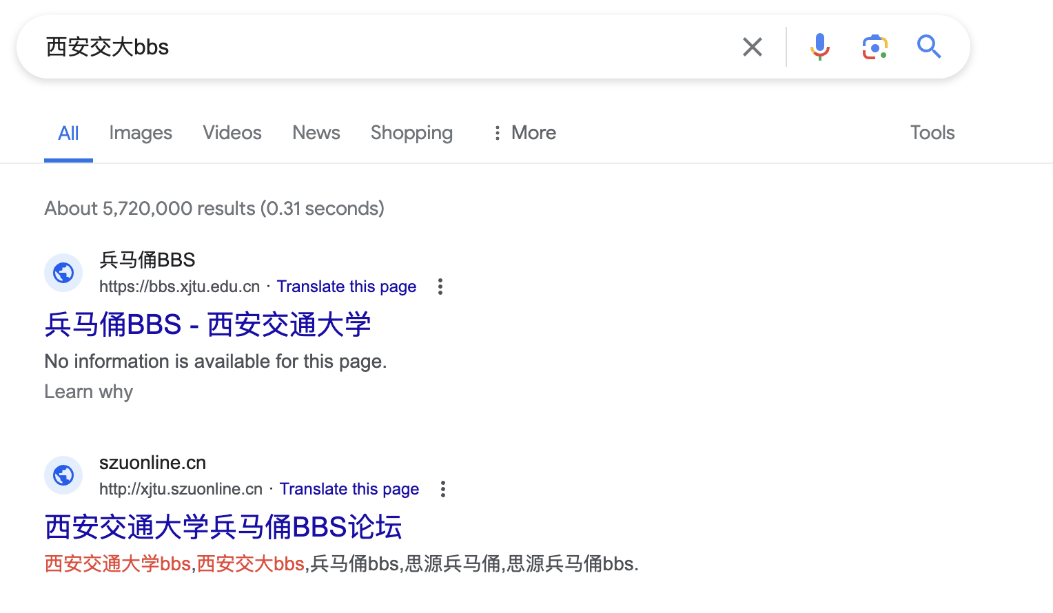The width and height of the screenshot is (1053, 613).
Task: Expand the More search categories menu
Action: (x=525, y=133)
